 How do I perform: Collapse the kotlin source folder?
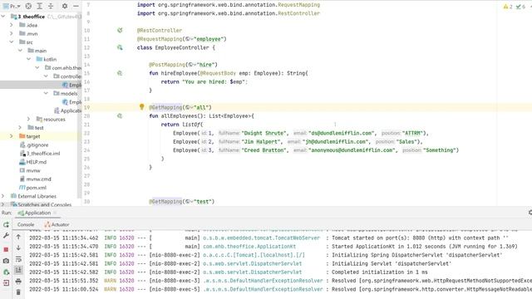coord(28,59)
